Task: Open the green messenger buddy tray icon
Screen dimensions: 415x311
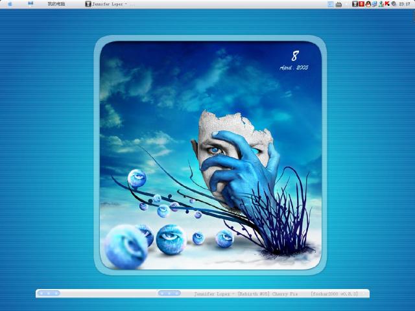Action: click(x=381, y=4)
